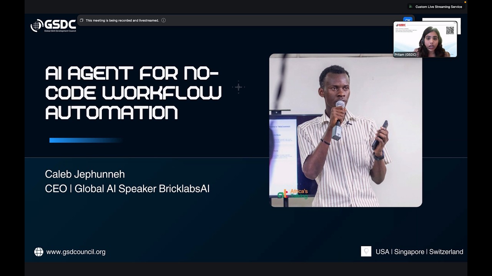Click the copy icon before recording notice
492x276 pixels.
click(81, 20)
